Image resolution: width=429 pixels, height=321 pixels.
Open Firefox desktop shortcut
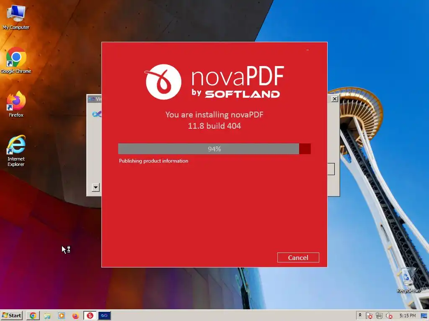click(16, 104)
